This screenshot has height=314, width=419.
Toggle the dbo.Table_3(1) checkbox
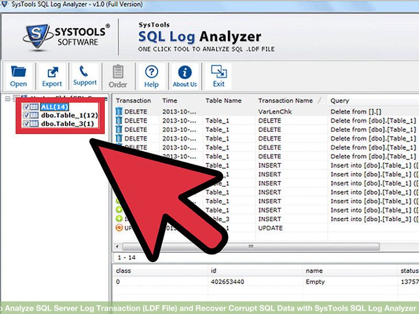click(x=25, y=123)
